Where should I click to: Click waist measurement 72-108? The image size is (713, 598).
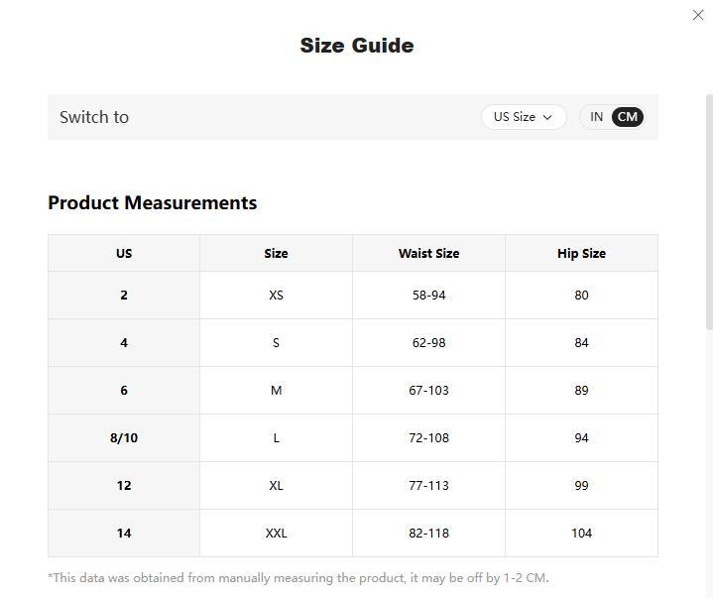(x=428, y=438)
